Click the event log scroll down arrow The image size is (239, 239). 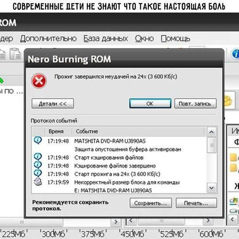click(212, 188)
